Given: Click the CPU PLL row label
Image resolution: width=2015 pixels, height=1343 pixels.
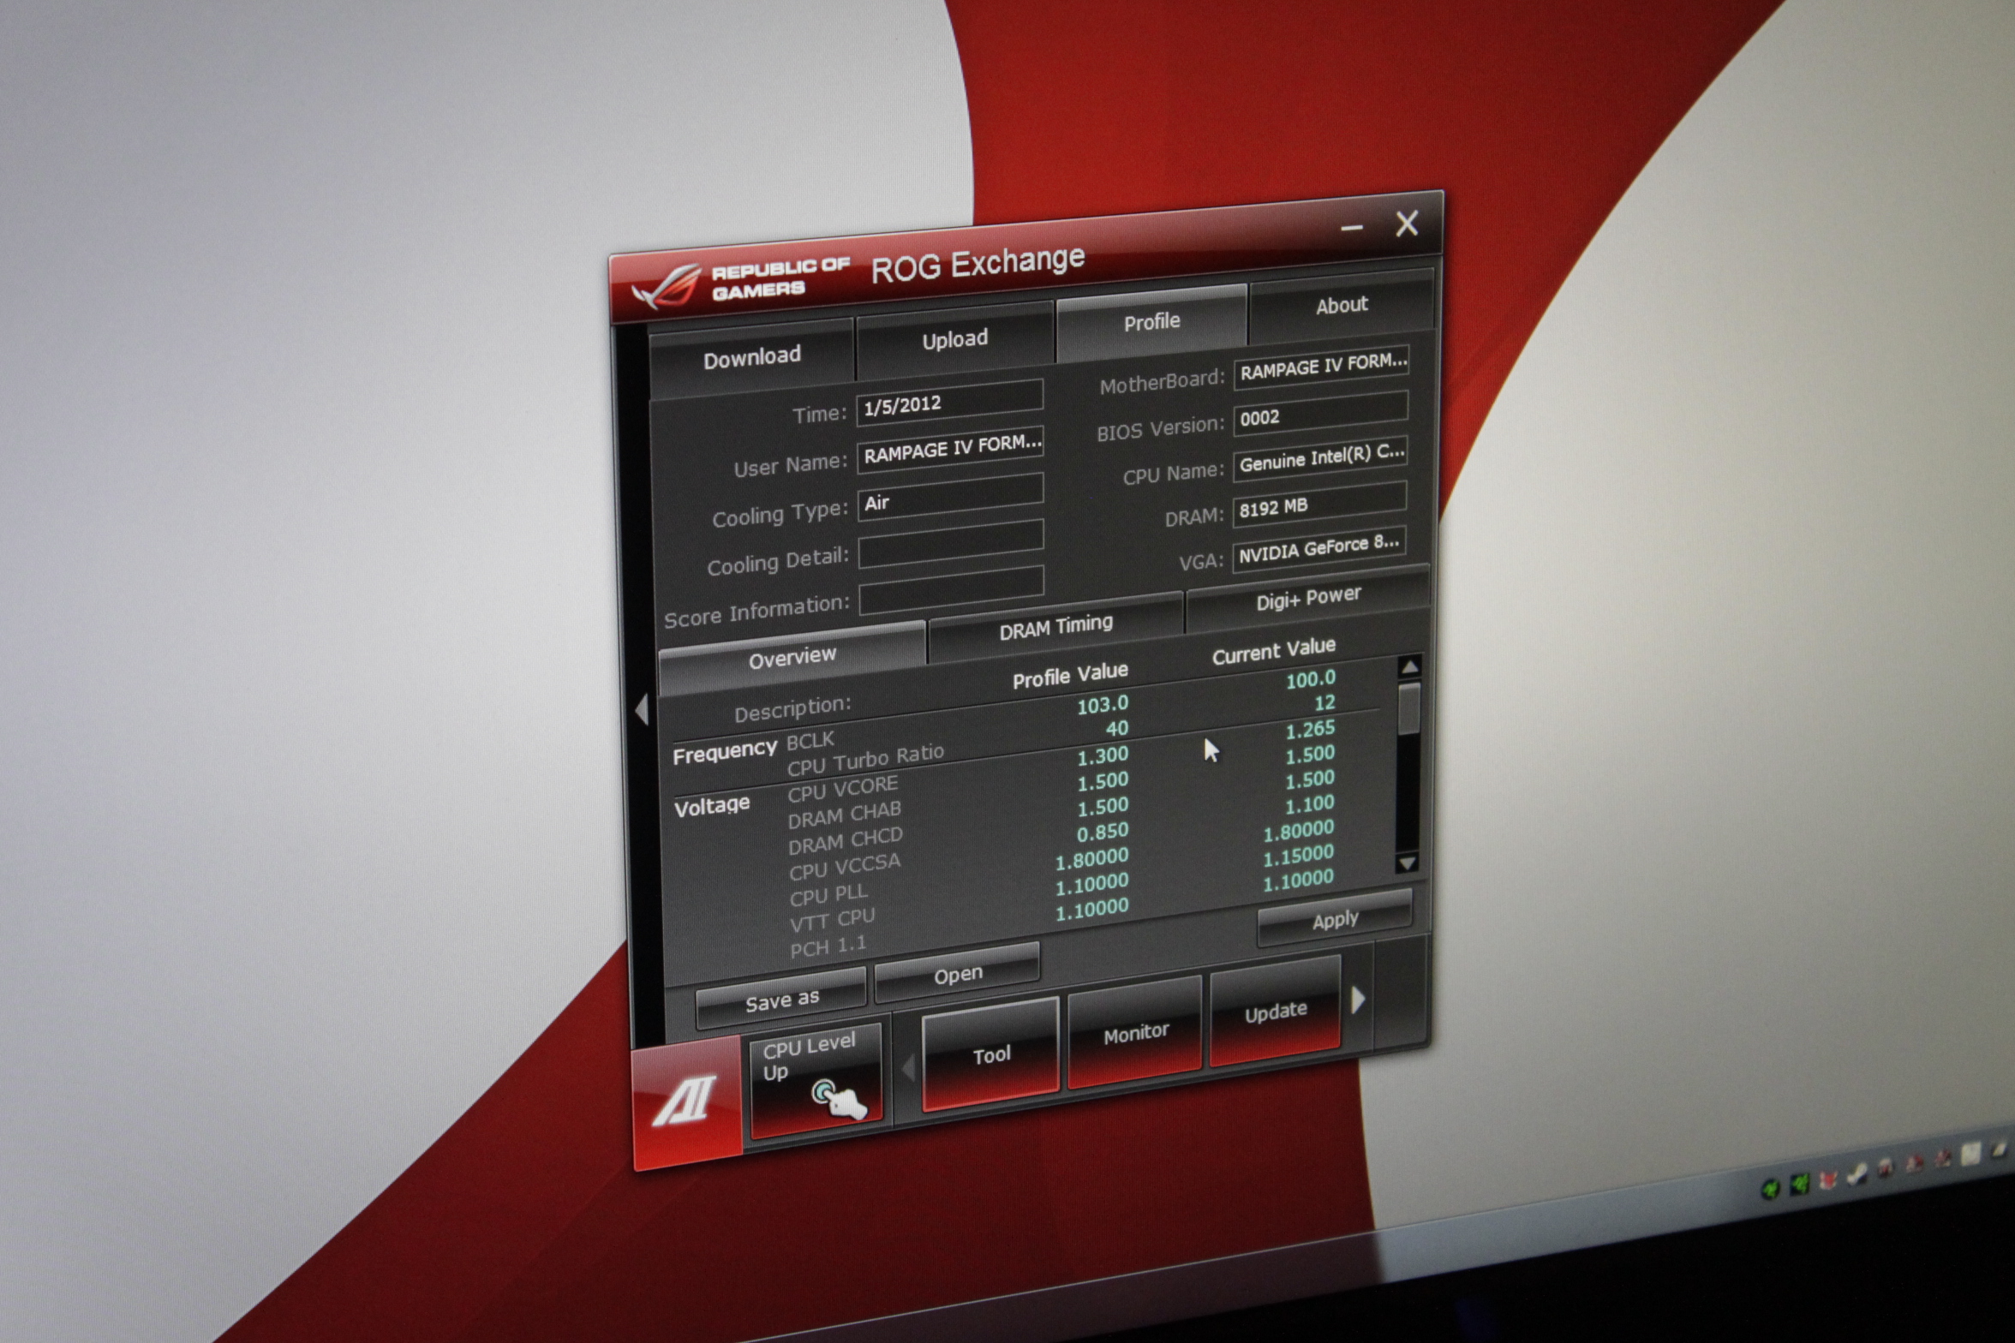Looking at the screenshot, I should pyautogui.click(x=828, y=894).
